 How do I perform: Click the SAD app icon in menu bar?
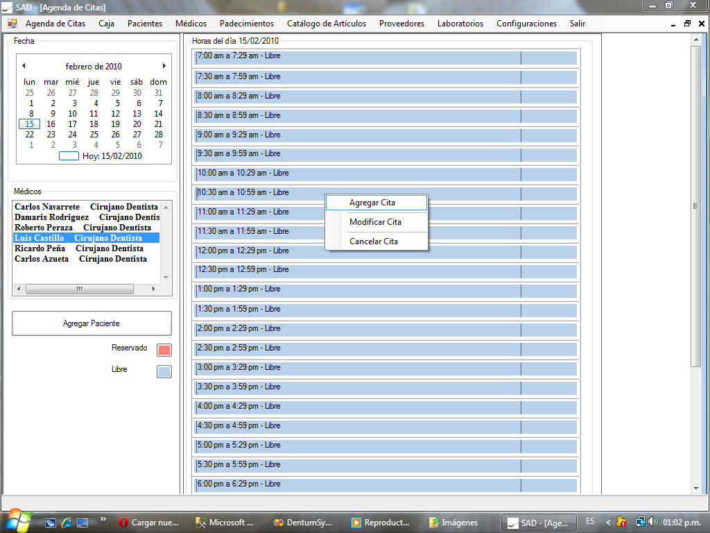click(12, 24)
